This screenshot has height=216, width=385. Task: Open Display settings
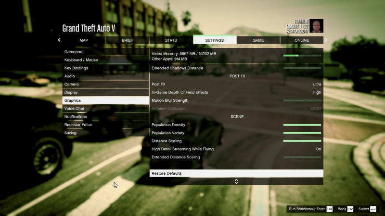tap(105, 92)
